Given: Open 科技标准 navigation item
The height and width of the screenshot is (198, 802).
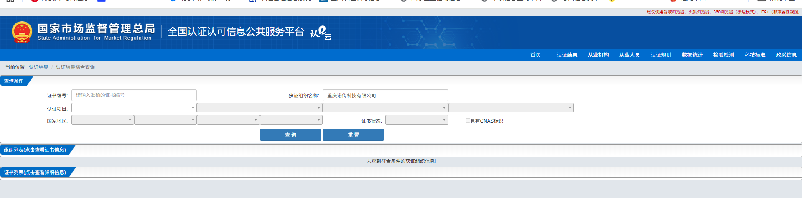Looking at the screenshot, I should (755, 55).
